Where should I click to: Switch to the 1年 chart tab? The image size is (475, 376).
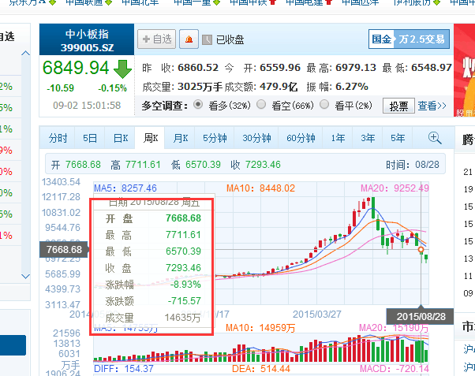[338, 138]
